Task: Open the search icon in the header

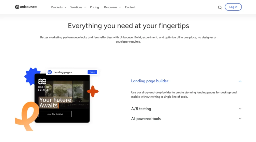Action: coord(220,8)
